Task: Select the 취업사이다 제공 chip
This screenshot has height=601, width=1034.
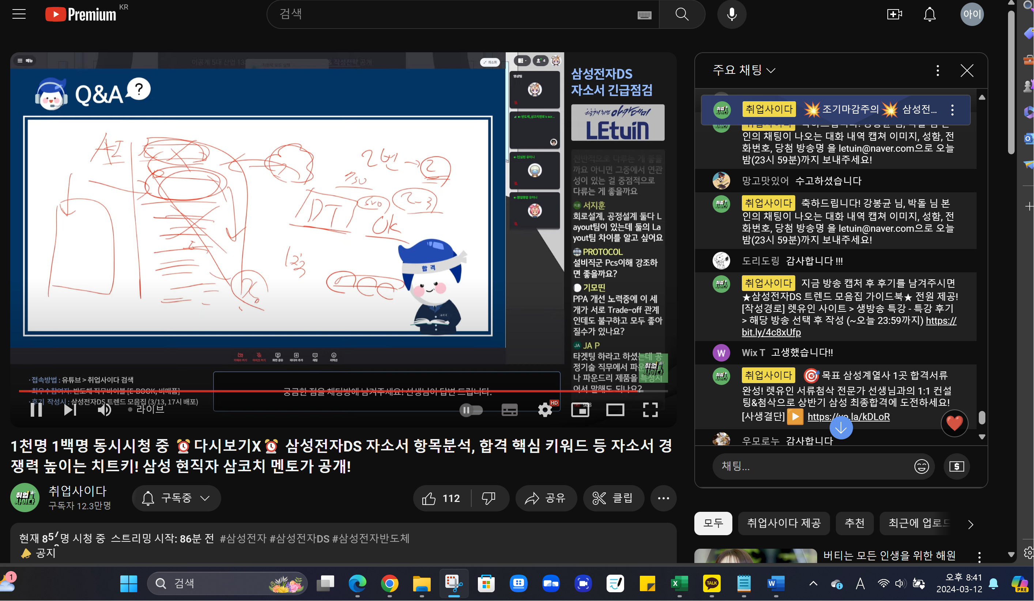Action: pyautogui.click(x=783, y=523)
